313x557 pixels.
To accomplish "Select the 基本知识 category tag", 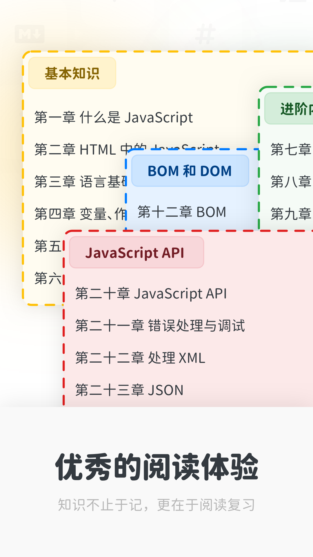I will coord(72,73).
